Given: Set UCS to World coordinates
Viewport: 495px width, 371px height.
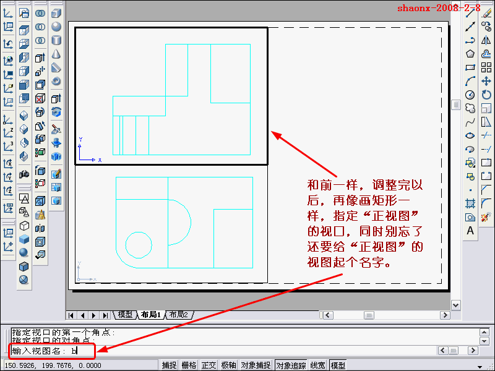Looking at the screenshot, I should tap(8, 60).
